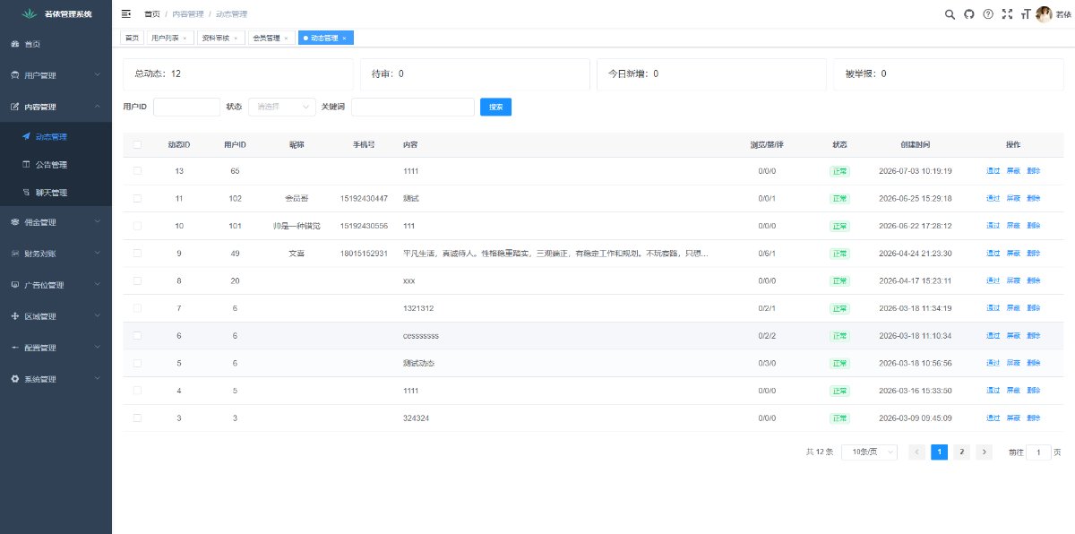Click the next page arrow
Viewport: 1075px width, 534px height.
tap(984, 452)
